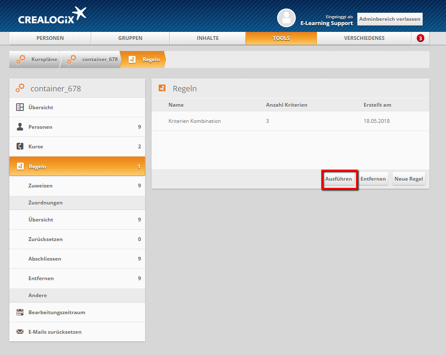Create a rule with Neue Regel

(409, 179)
